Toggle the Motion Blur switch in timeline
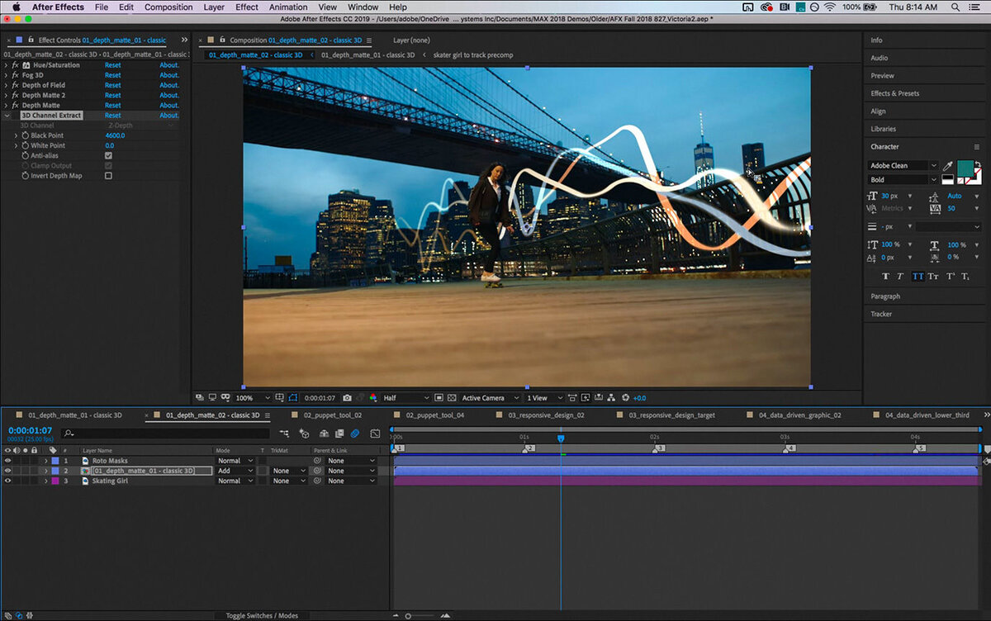Image resolution: width=991 pixels, height=621 pixels. (354, 434)
